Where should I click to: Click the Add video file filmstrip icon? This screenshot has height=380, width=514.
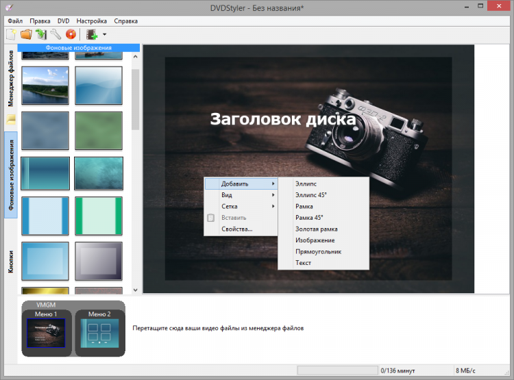pyautogui.click(x=90, y=34)
